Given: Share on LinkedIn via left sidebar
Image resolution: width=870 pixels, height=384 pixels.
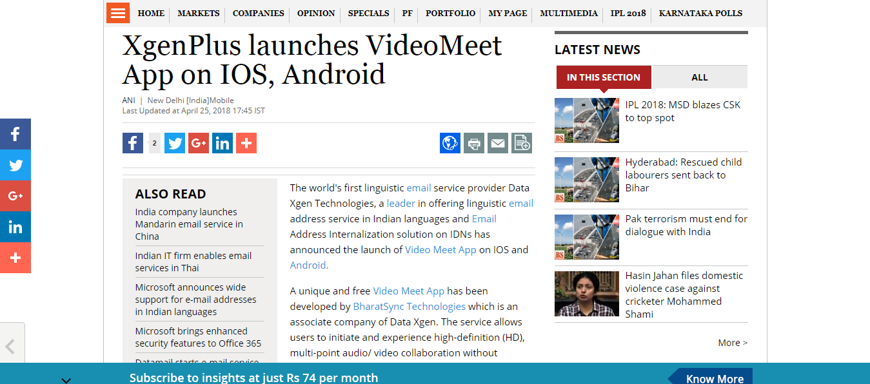Looking at the screenshot, I should pos(15,227).
